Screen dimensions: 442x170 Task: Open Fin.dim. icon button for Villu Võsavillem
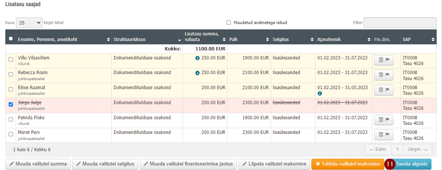[384, 60]
